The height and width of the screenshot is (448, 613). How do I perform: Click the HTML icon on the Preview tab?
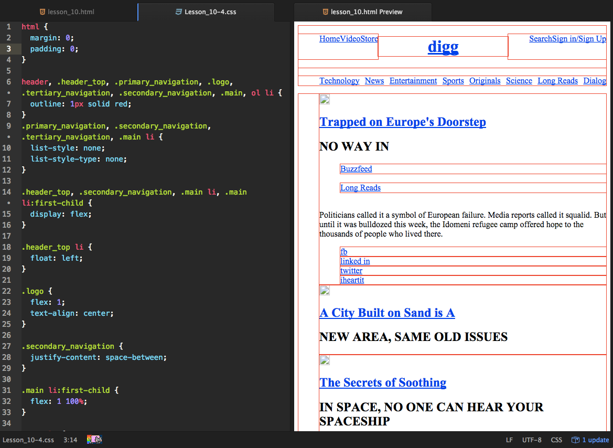[x=325, y=12]
